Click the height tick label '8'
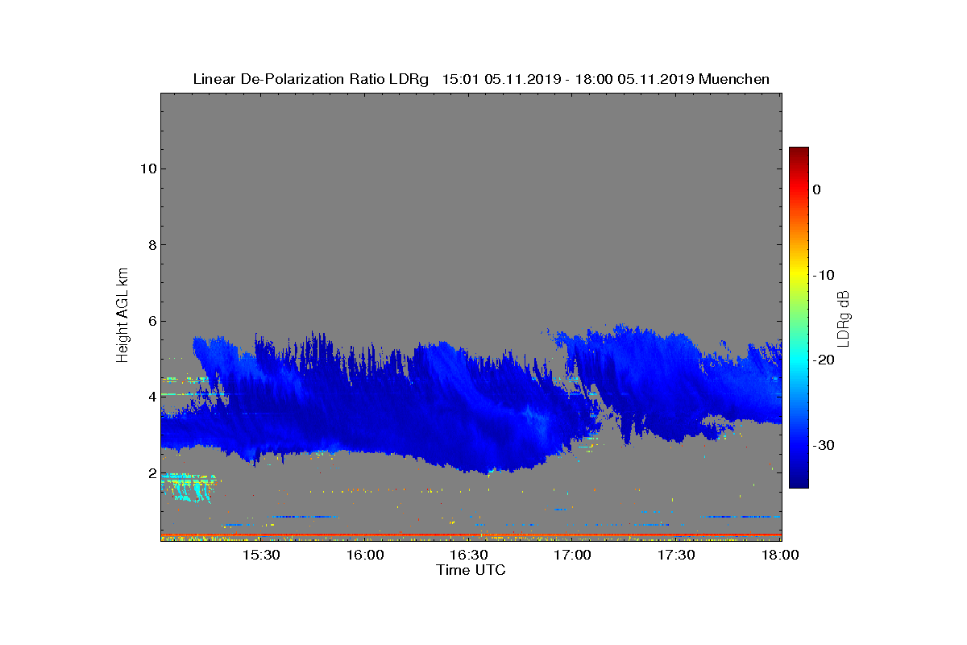Viewport: 967px width, 645px height. coord(151,245)
